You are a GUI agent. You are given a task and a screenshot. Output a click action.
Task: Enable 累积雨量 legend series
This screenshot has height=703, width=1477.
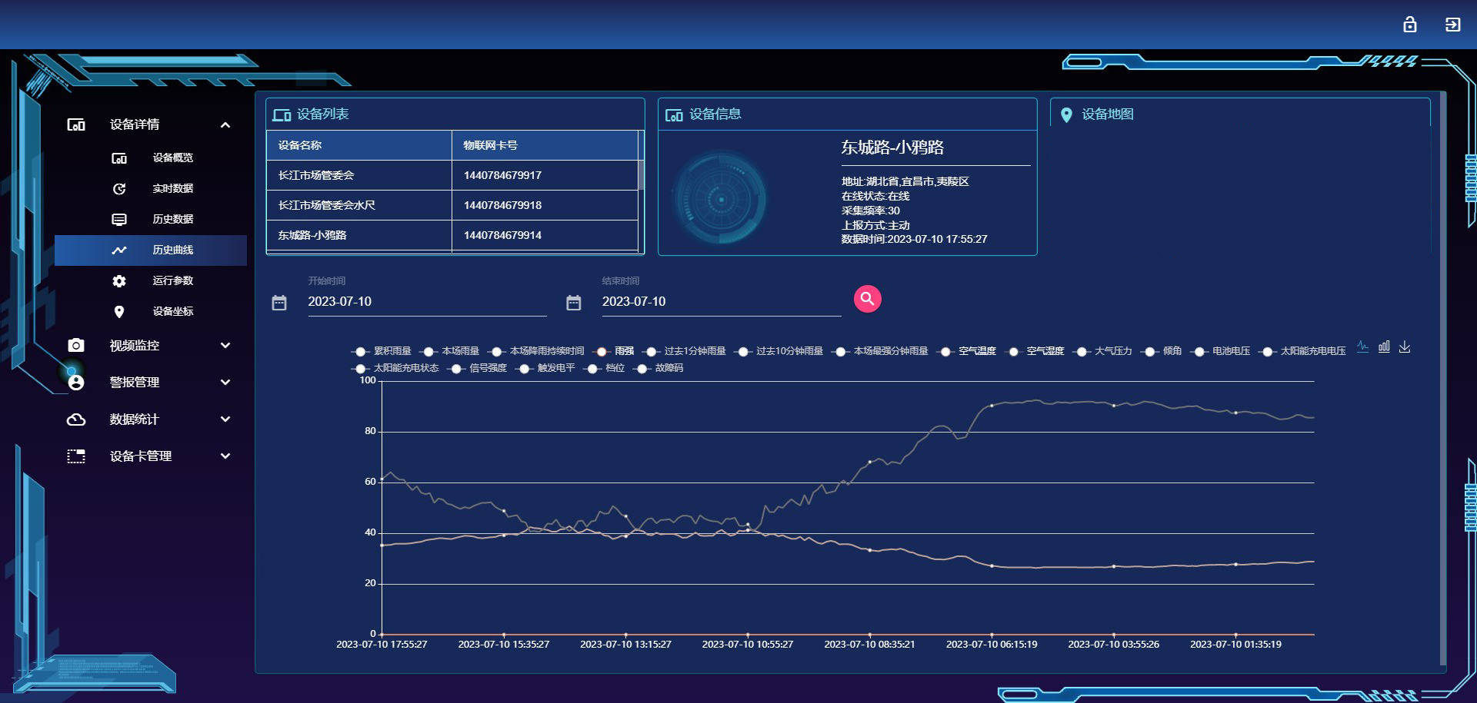tap(383, 351)
